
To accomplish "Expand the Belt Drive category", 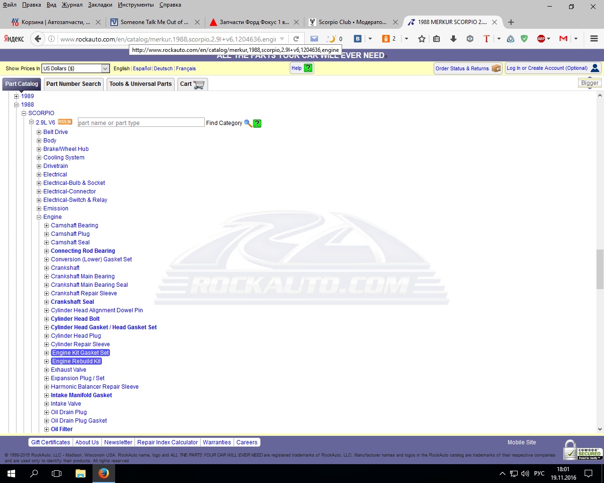I will click(x=39, y=132).
